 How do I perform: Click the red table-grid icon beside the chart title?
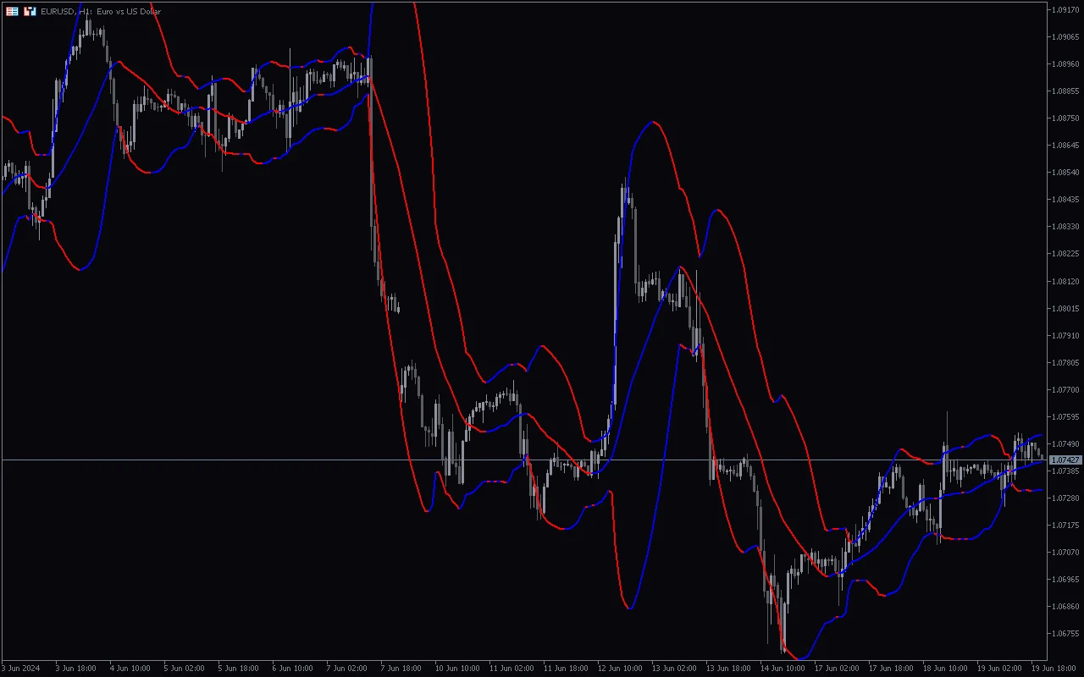[x=12, y=11]
